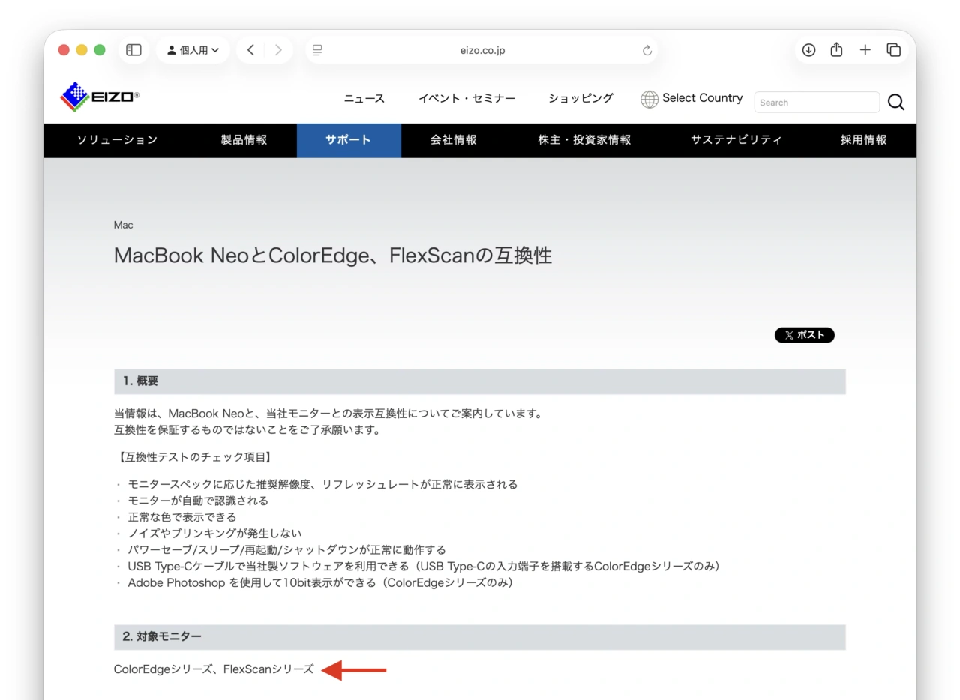Close the Safari window
960x700 pixels.
64,50
